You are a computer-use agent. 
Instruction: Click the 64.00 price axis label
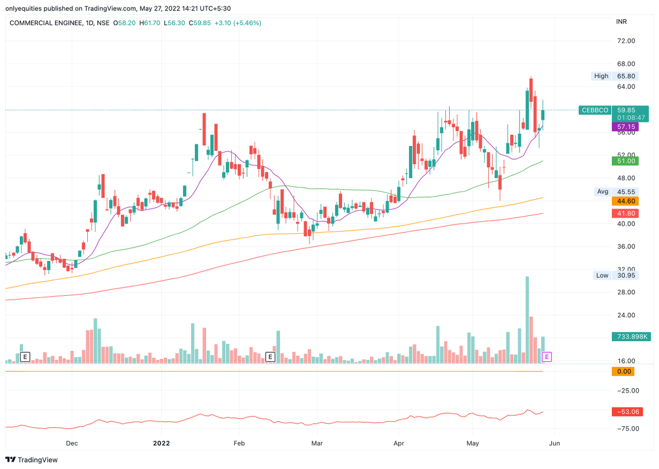coord(627,87)
